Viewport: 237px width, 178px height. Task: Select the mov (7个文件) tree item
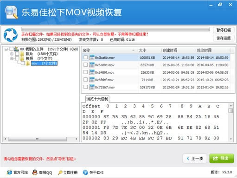(44, 64)
